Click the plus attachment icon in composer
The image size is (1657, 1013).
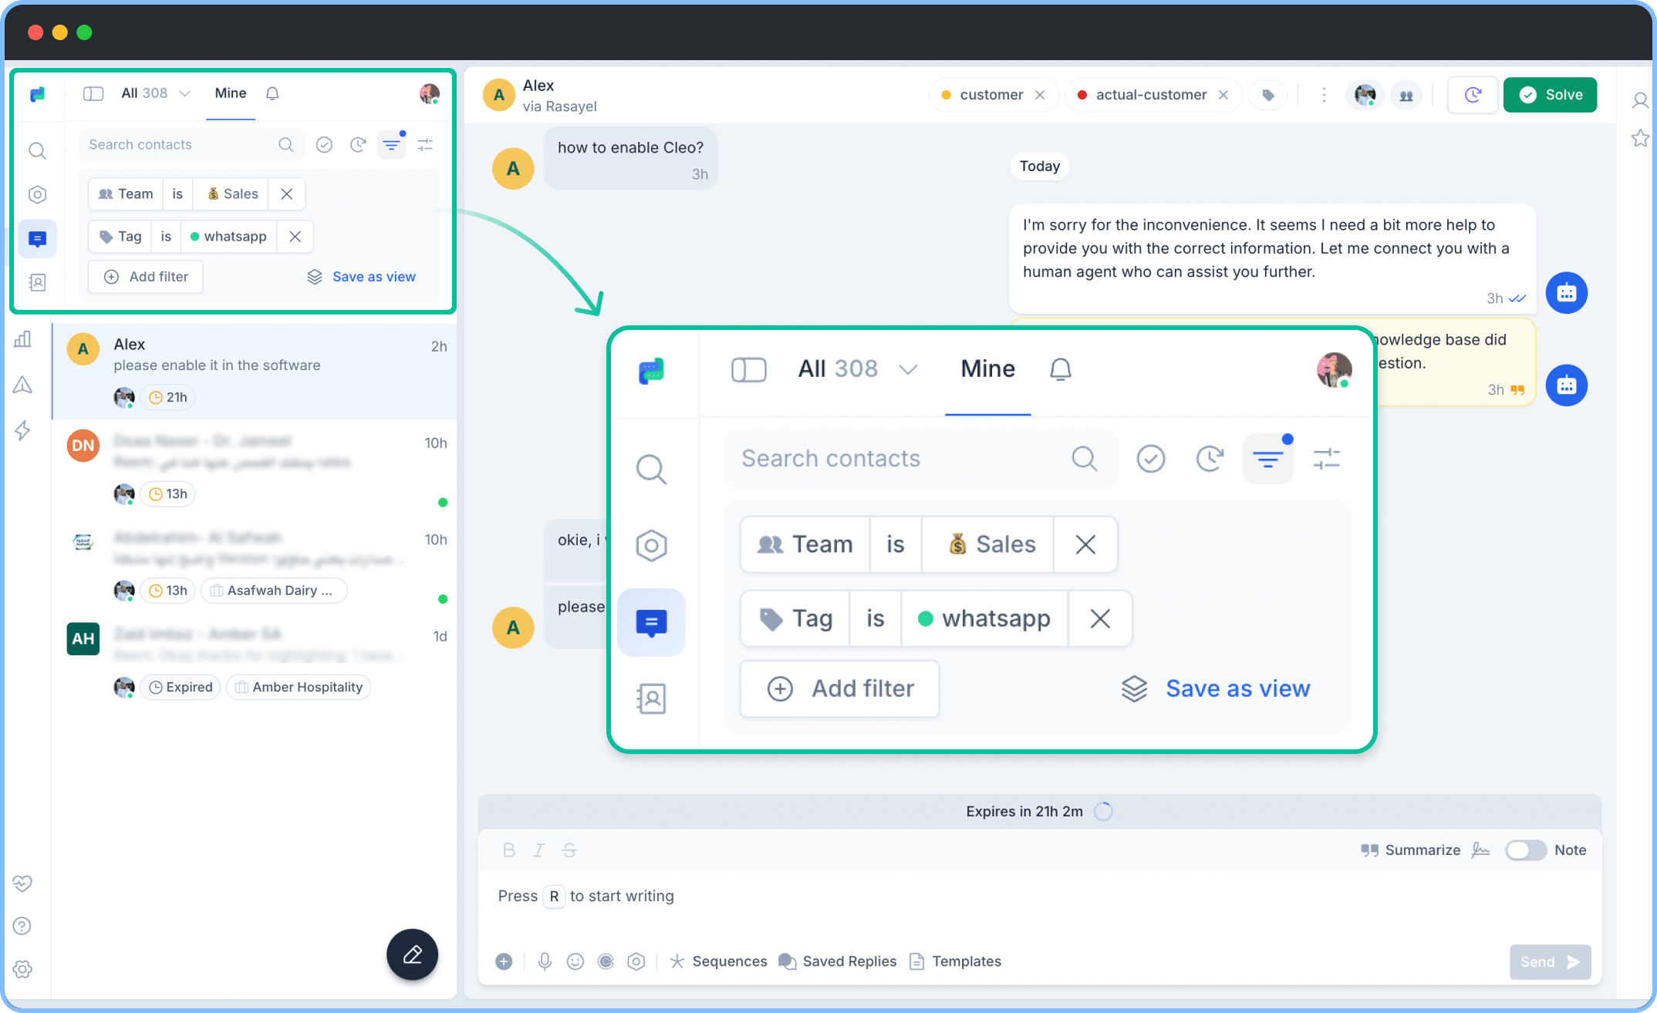point(504,961)
